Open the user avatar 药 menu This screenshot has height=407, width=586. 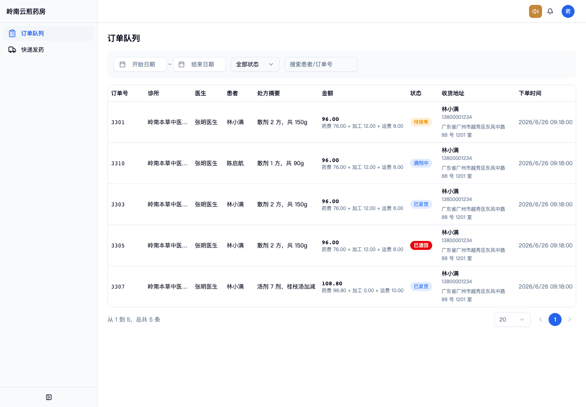568,11
